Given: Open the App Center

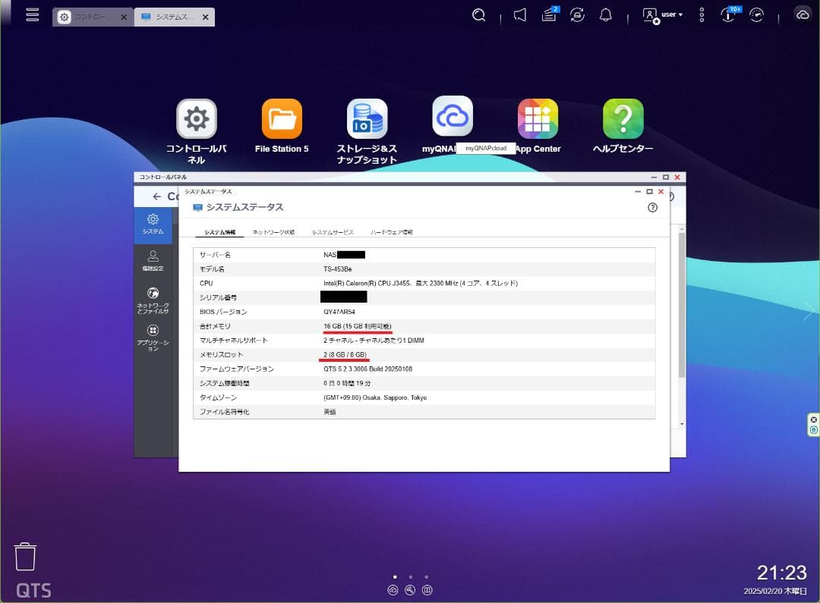Looking at the screenshot, I should (538, 118).
